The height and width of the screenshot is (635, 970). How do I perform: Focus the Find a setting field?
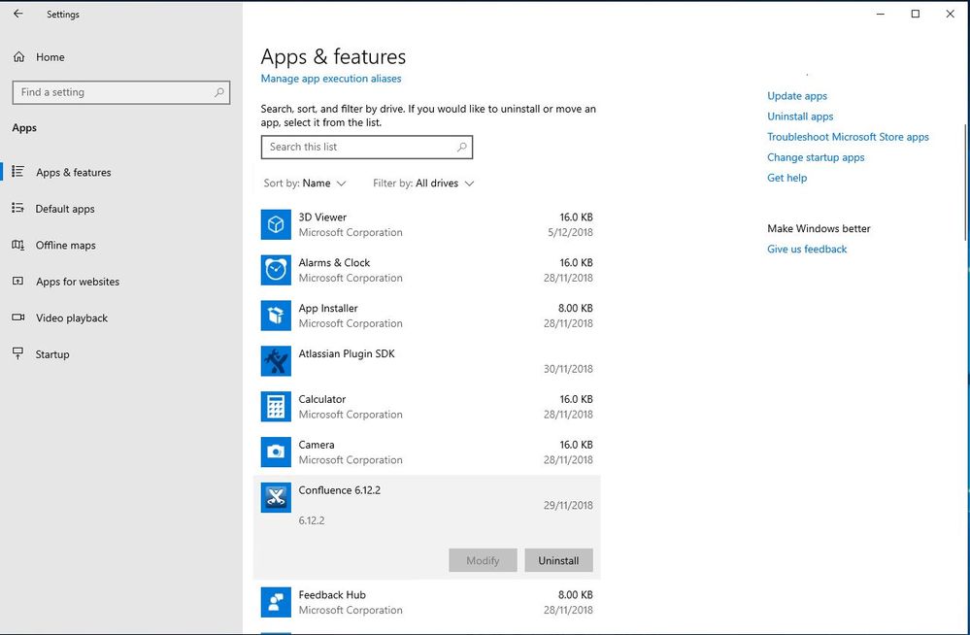(121, 92)
